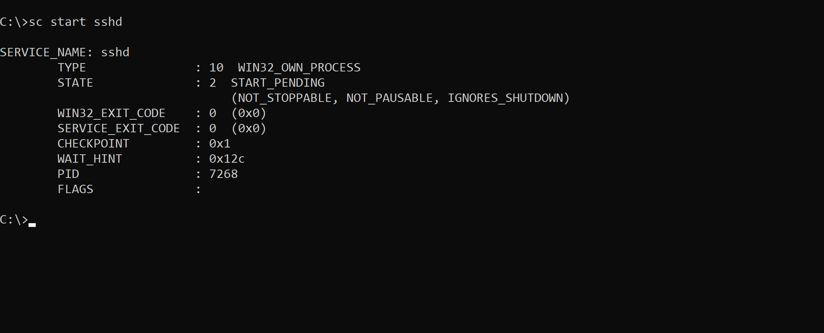
Task: Click the WAIT_HINT label
Action: (89, 159)
